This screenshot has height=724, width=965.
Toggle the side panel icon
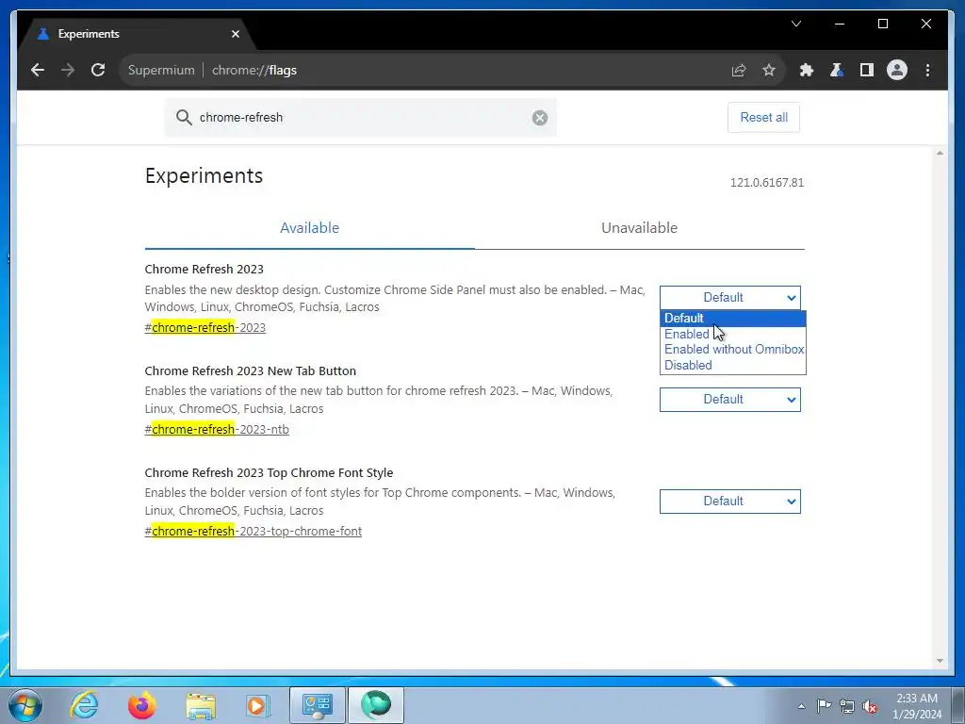click(867, 70)
